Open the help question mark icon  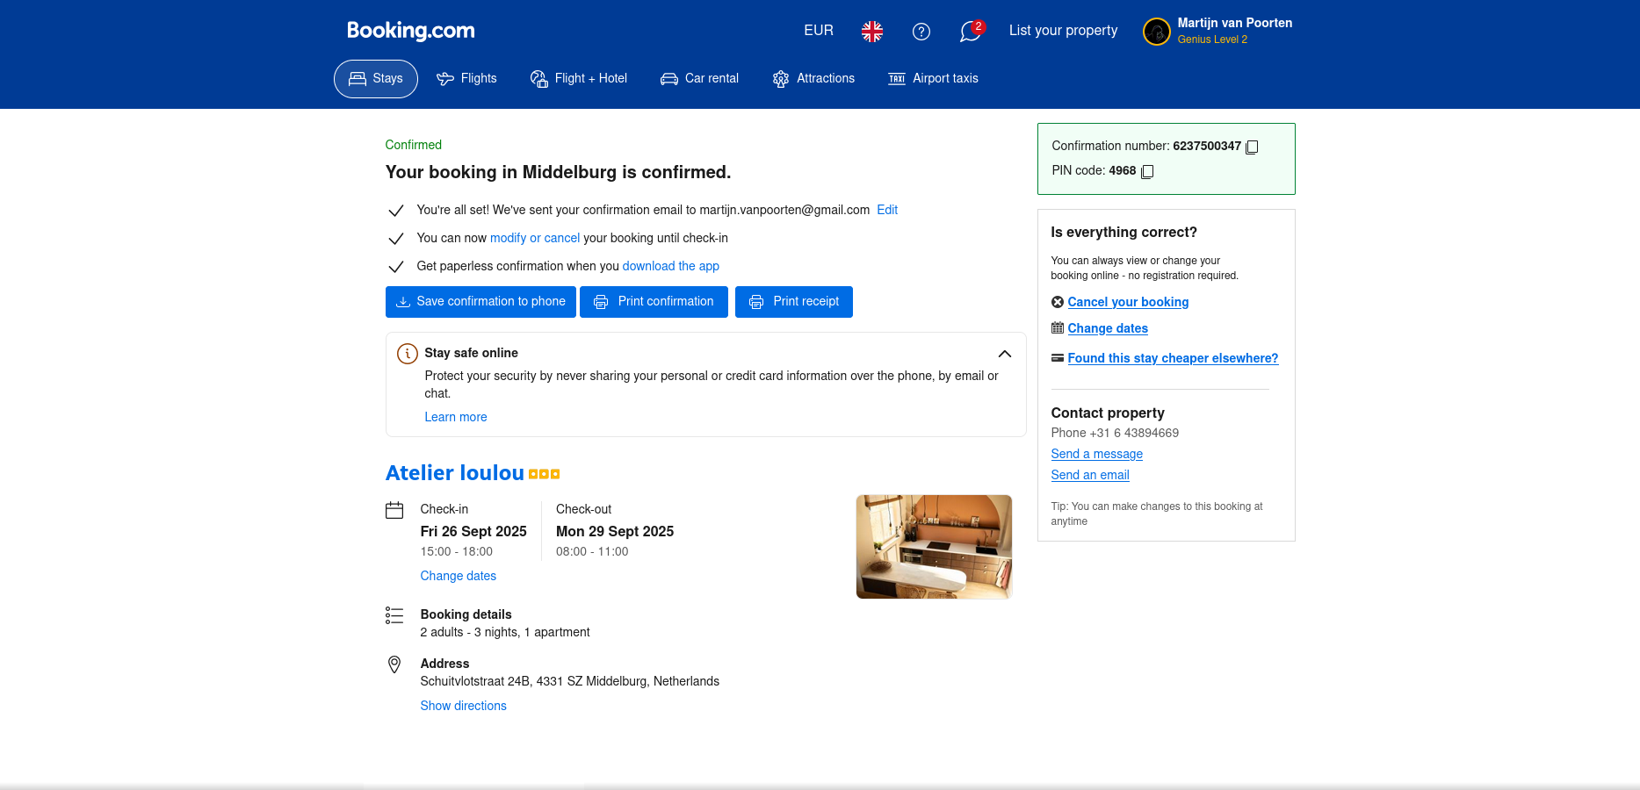pos(921,32)
